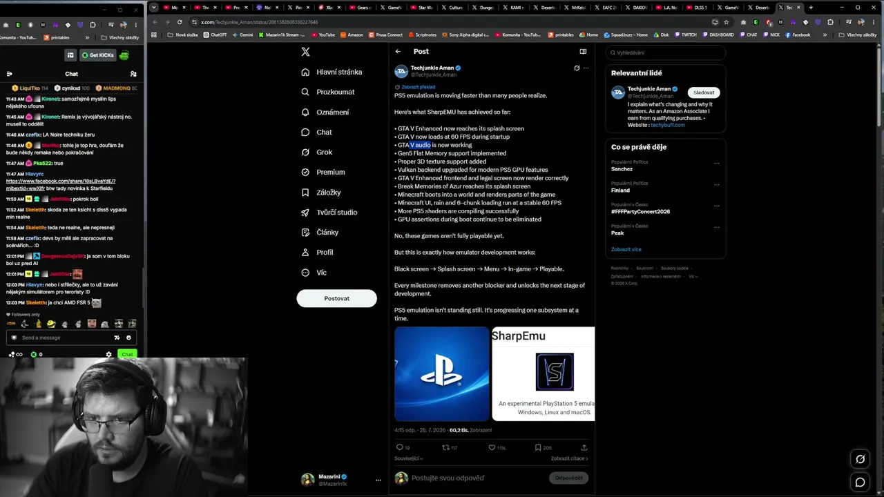
Task: Toggle the Kick theatre mode button
Action: (x=70, y=55)
